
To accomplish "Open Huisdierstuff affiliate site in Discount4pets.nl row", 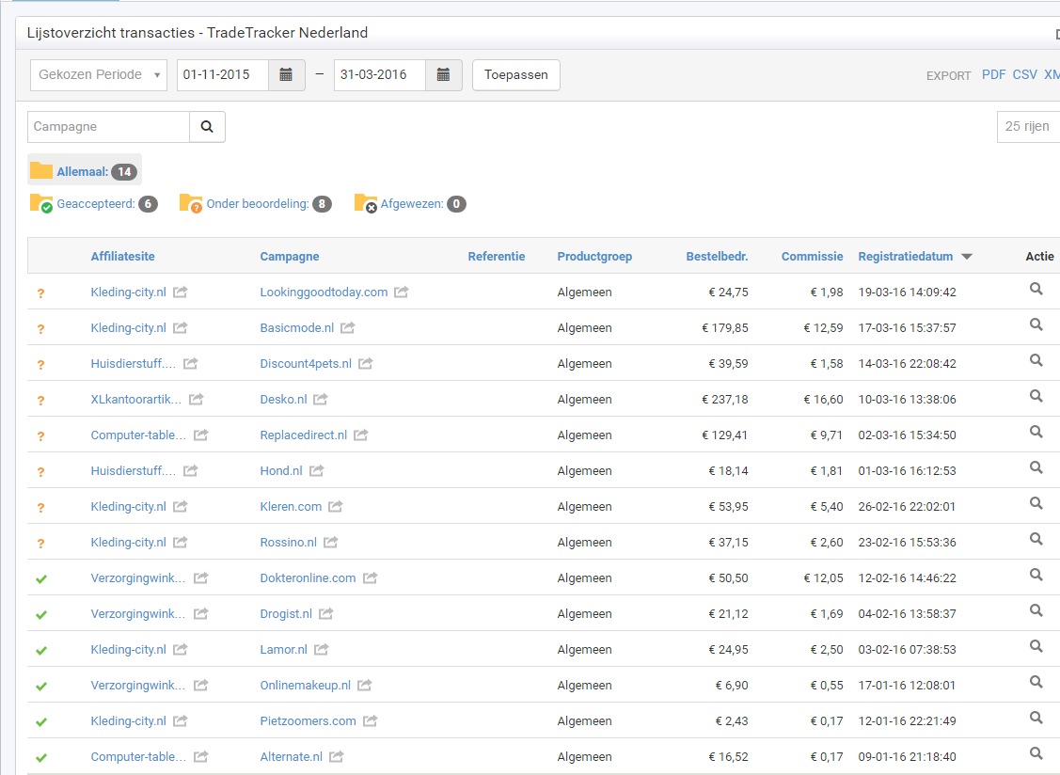I will pyautogui.click(x=134, y=364).
